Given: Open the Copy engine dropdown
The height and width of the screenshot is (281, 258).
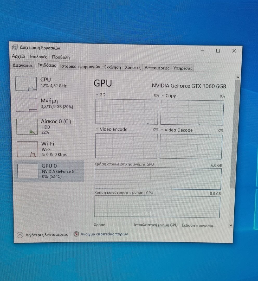Looking at the screenshot, I should click(x=163, y=95).
